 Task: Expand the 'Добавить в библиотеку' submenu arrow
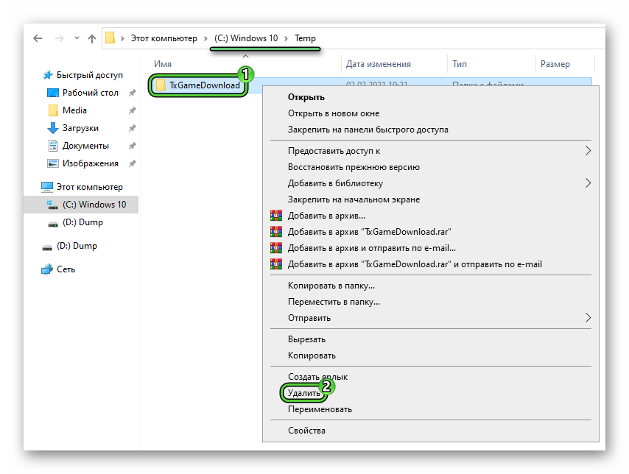[x=588, y=183]
